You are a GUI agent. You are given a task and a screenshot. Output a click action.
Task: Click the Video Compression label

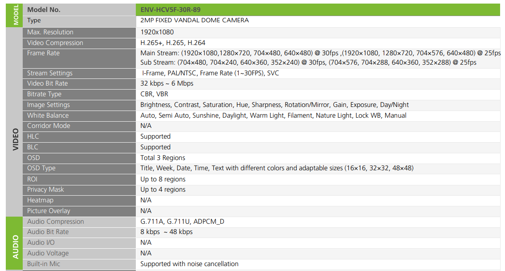[55, 43]
